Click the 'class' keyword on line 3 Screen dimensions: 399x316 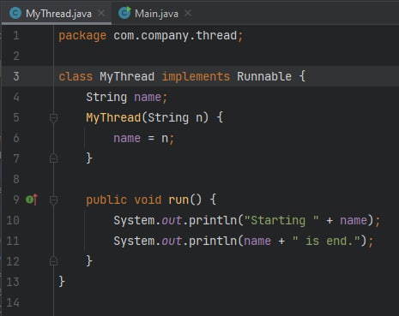(x=76, y=76)
